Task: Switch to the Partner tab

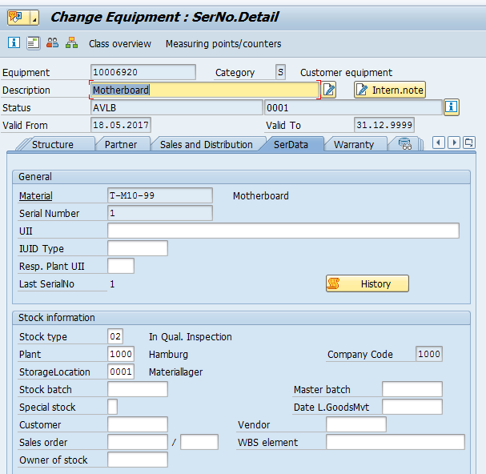Action: 121,144
